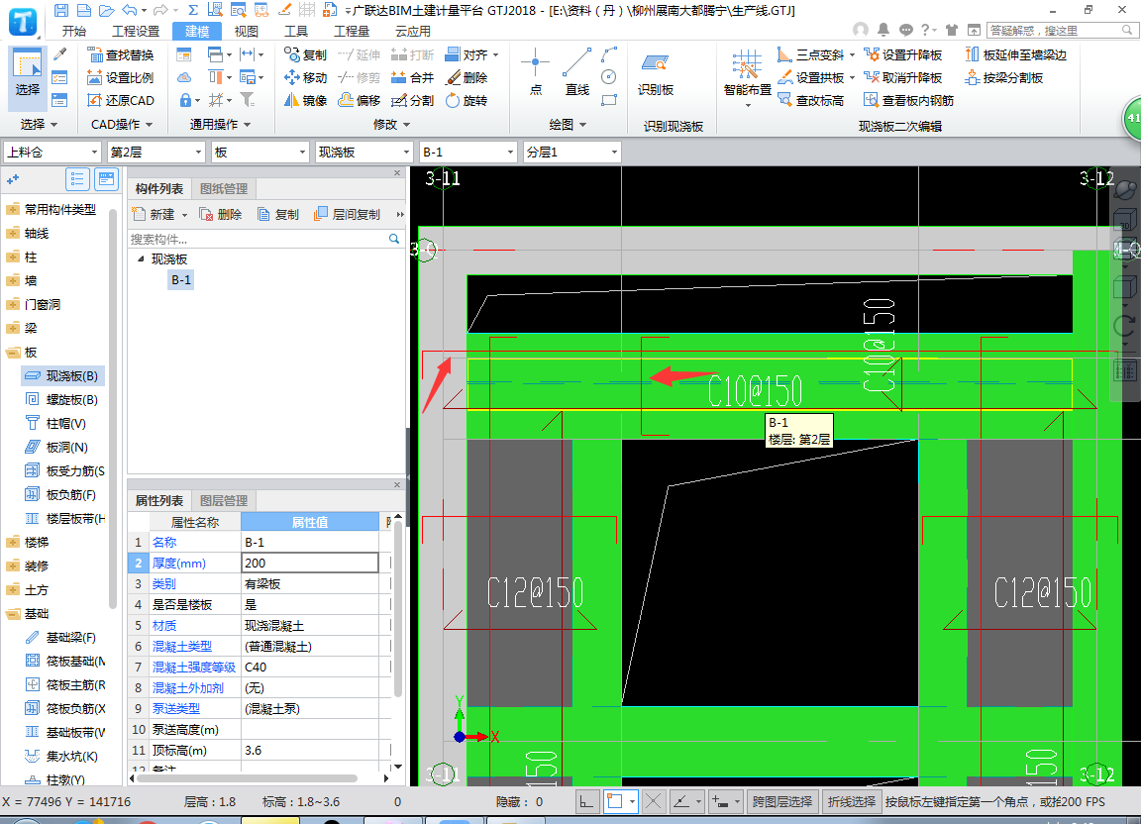Click 识别板 recognize slab

(x=656, y=74)
